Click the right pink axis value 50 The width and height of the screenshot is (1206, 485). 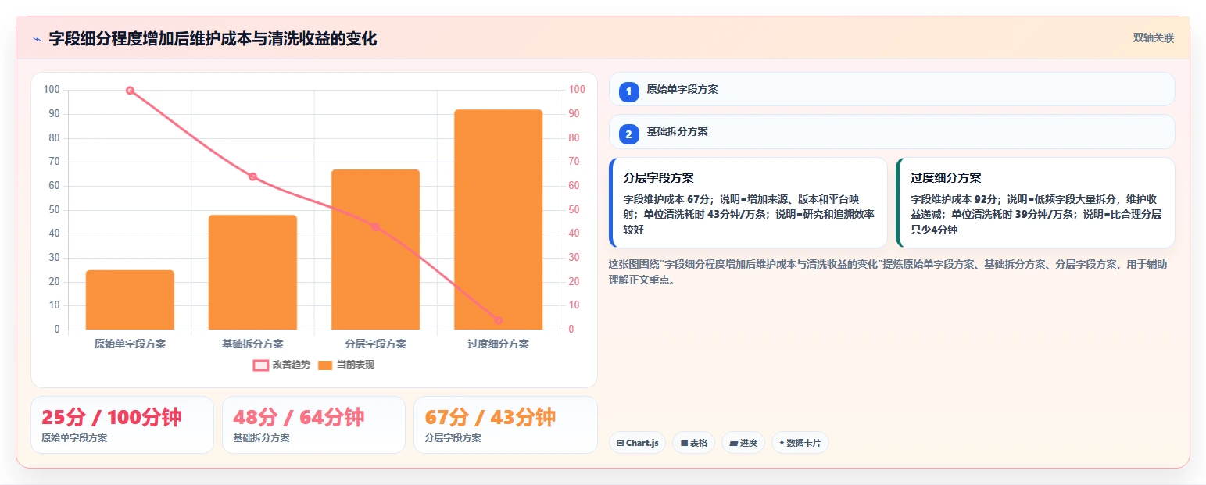tap(574, 210)
